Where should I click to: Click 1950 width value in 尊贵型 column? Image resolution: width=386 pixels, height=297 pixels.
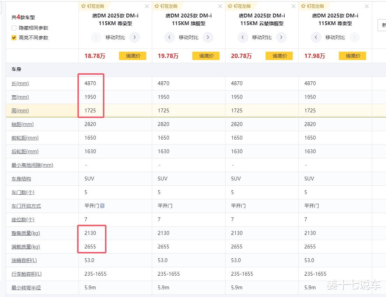point(310,97)
